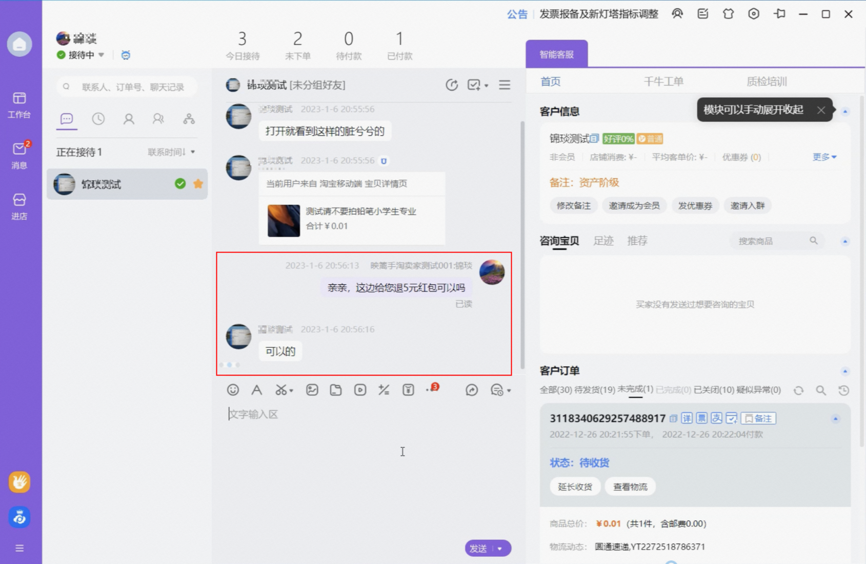Send a video via the play icon

[360, 390]
